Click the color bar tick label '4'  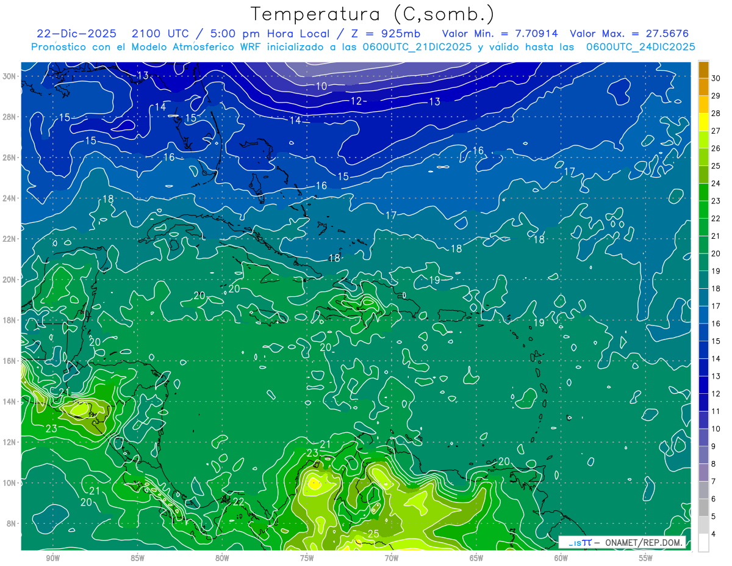[714, 534]
